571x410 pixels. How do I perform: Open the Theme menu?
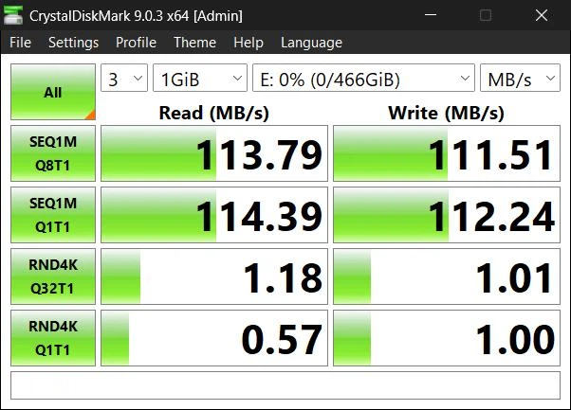(x=194, y=43)
